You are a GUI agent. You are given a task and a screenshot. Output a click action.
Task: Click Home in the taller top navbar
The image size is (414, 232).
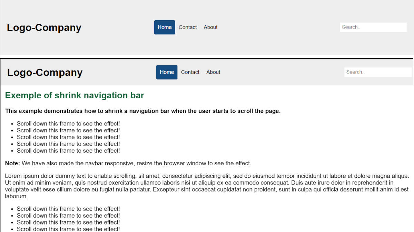pos(165,27)
